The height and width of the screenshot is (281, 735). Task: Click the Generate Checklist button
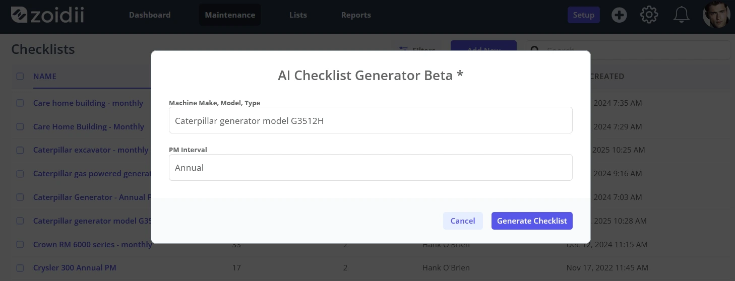[x=532, y=221]
